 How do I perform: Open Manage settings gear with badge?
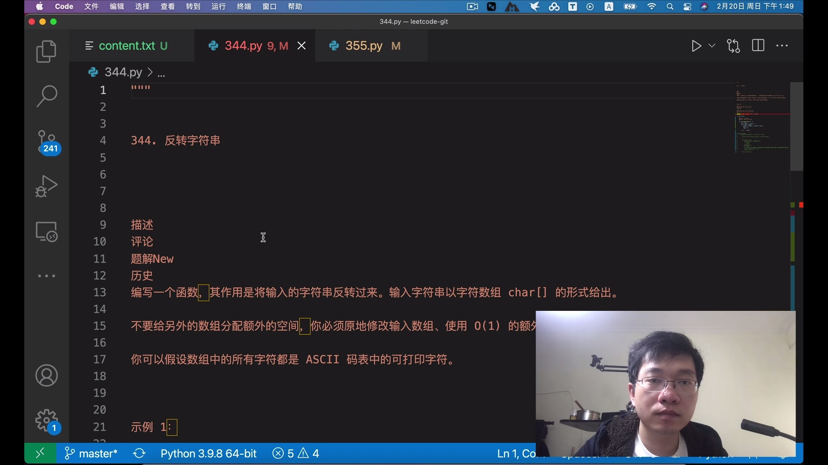(x=47, y=421)
